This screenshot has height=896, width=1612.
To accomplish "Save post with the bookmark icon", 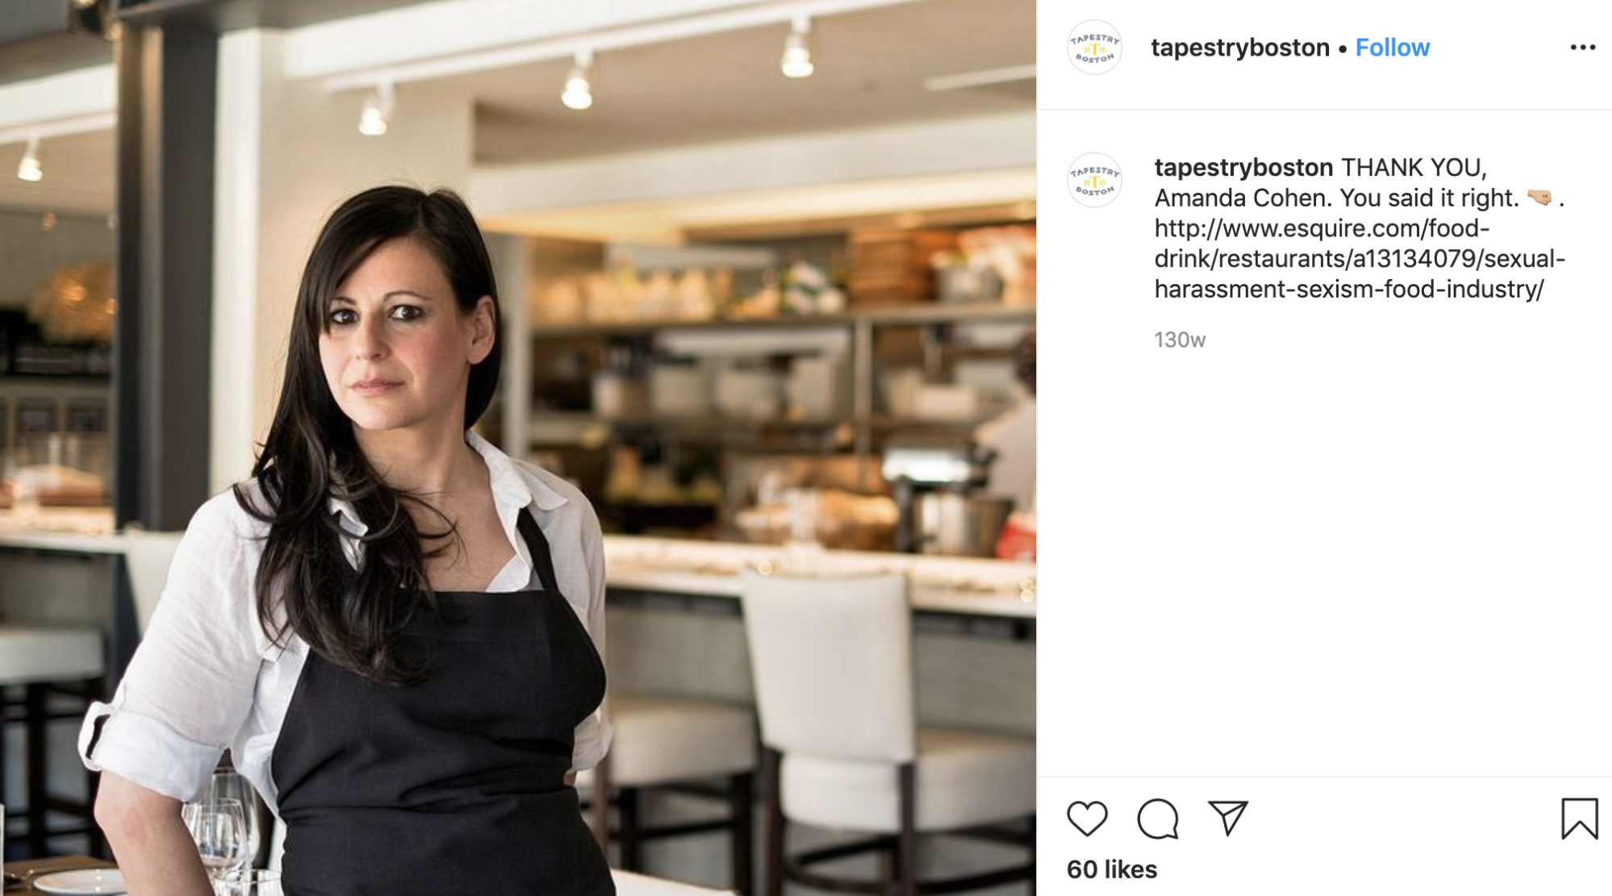I will pos(1579,819).
